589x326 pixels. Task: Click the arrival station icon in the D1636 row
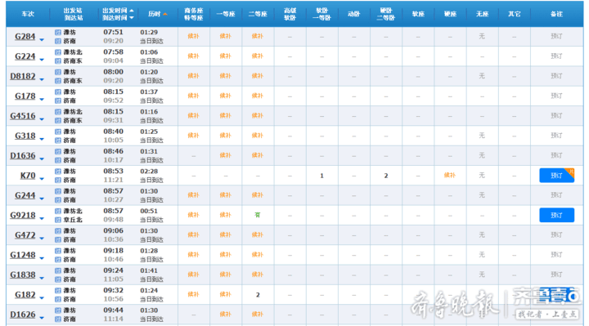(x=58, y=160)
